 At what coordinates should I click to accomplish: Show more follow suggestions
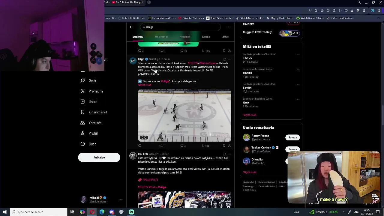click(249, 172)
